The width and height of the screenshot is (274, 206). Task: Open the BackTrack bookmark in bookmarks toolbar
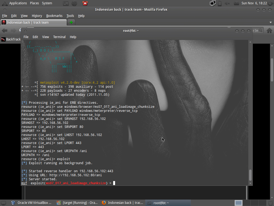tap(11, 39)
